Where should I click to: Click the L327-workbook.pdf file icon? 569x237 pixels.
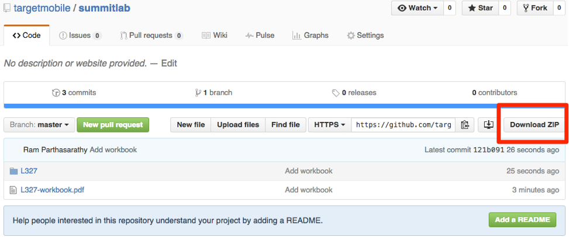pos(13,190)
